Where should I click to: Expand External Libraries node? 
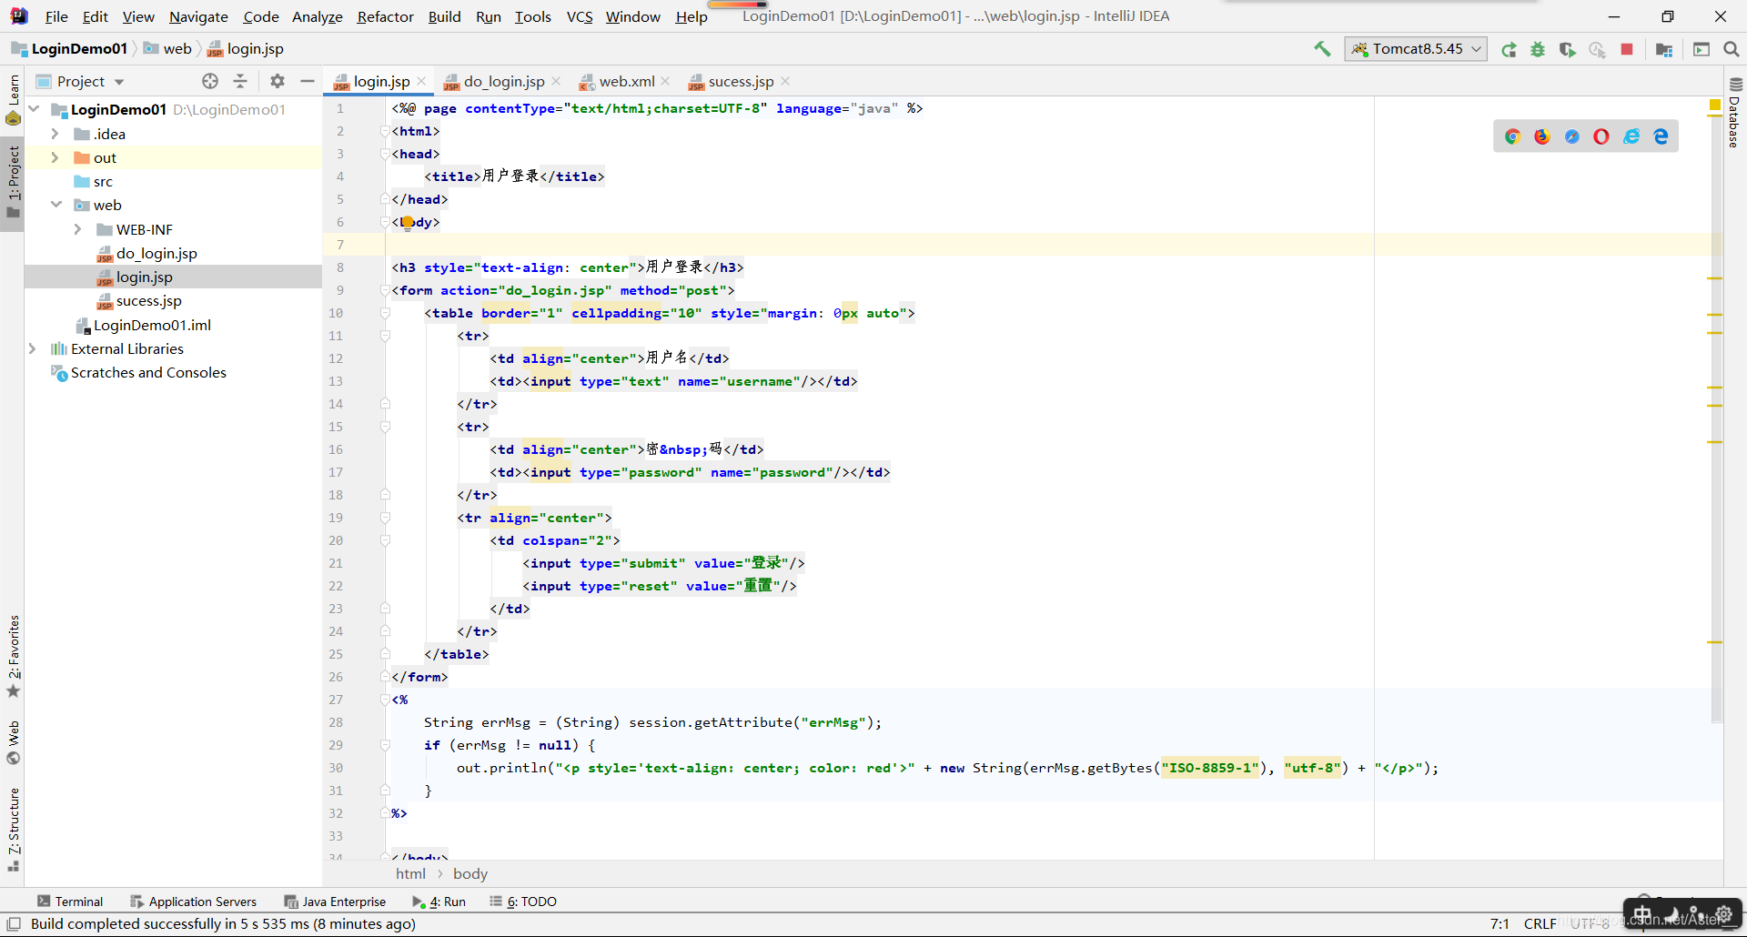coord(33,348)
